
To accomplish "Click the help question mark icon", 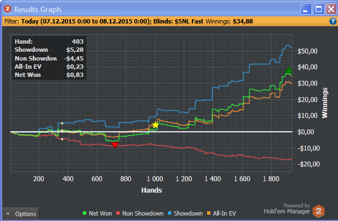I will (333, 21).
